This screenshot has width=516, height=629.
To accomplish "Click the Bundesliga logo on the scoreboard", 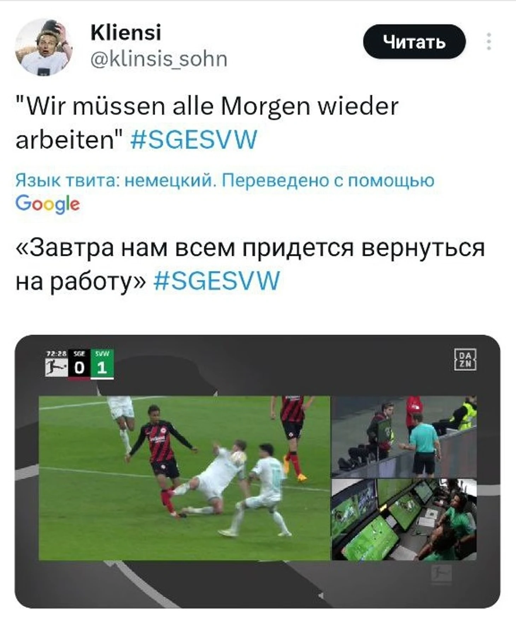I will [x=56, y=368].
